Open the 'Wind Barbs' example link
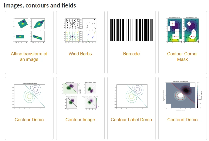Image resolution: width=209 pixels, height=141 pixels. (80, 54)
